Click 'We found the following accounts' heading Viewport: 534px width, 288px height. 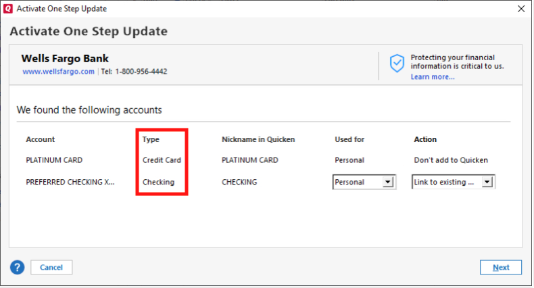[x=89, y=110]
